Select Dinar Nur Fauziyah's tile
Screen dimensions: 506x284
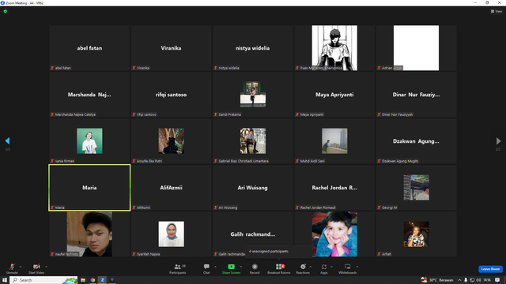[417, 95]
